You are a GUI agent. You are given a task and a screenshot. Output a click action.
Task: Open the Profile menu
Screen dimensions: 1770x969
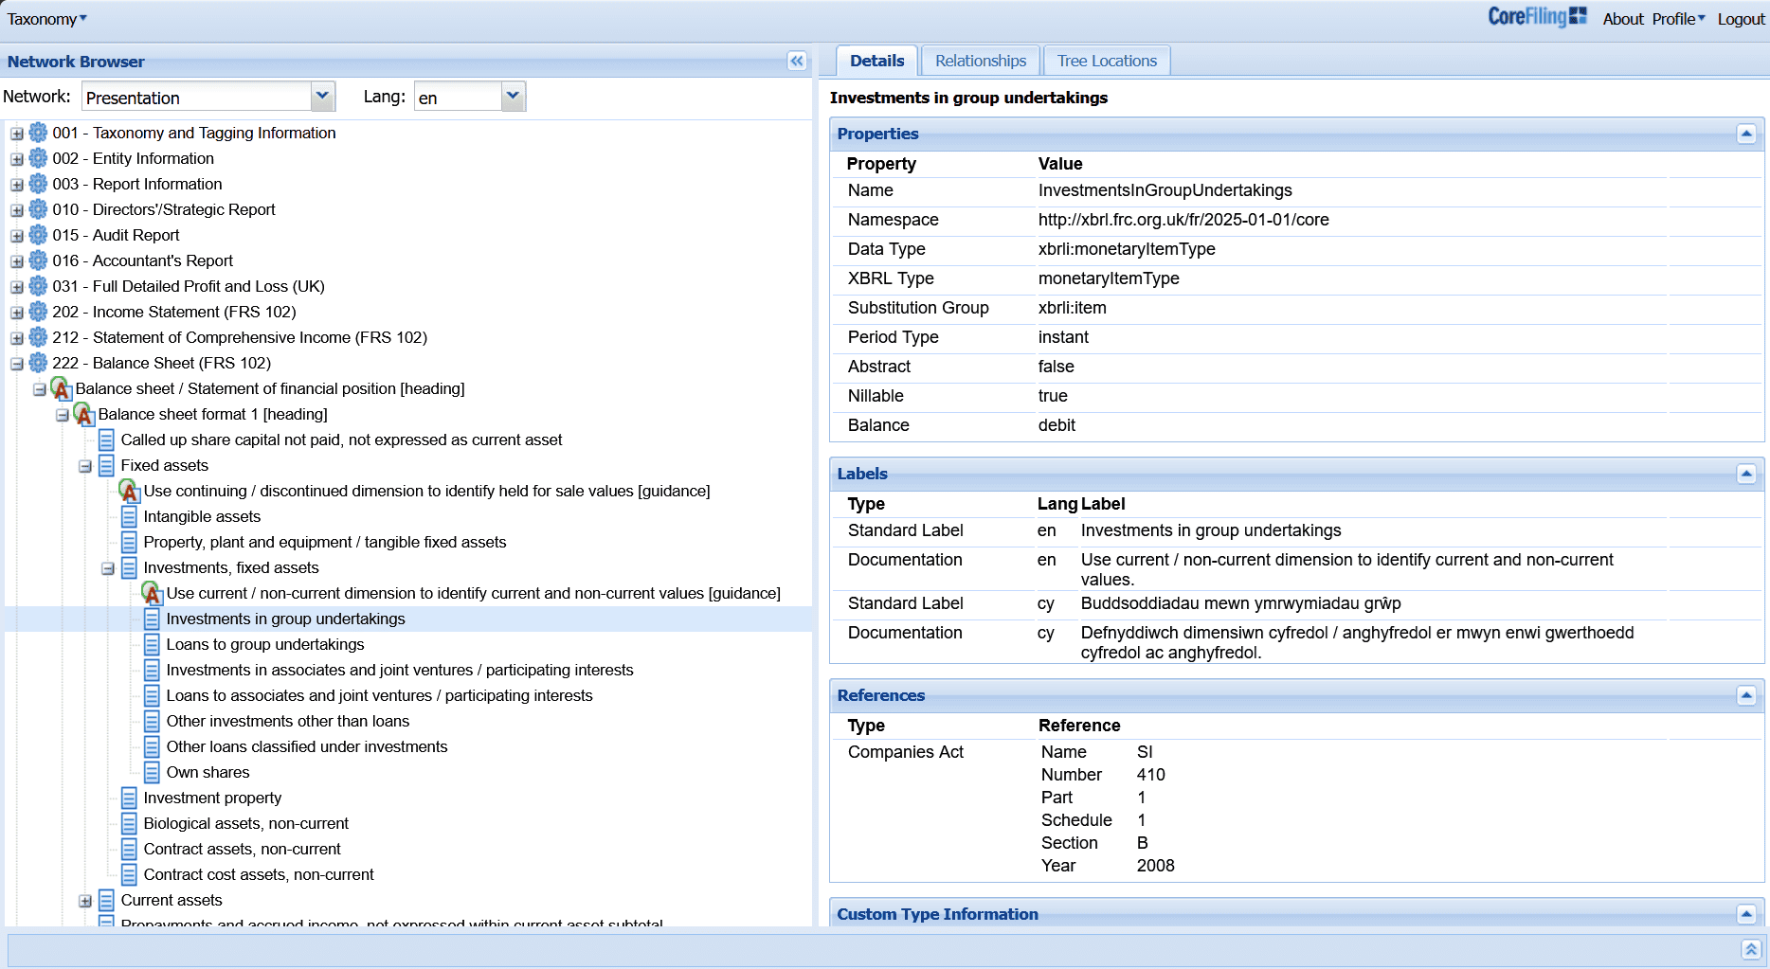pyautogui.click(x=1678, y=19)
